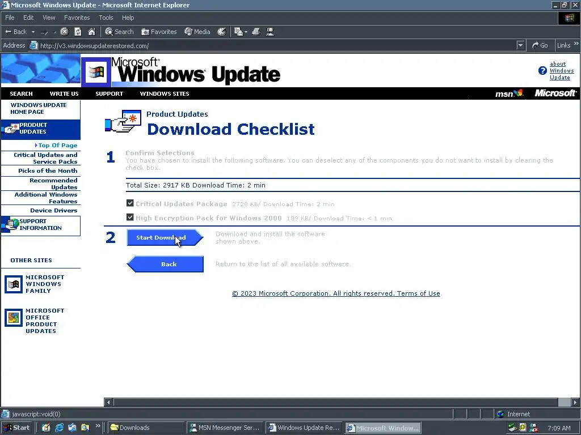The image size is (581, 435).
Task: Launch Internet Explorer from quick launch
Action: point(59,428)
